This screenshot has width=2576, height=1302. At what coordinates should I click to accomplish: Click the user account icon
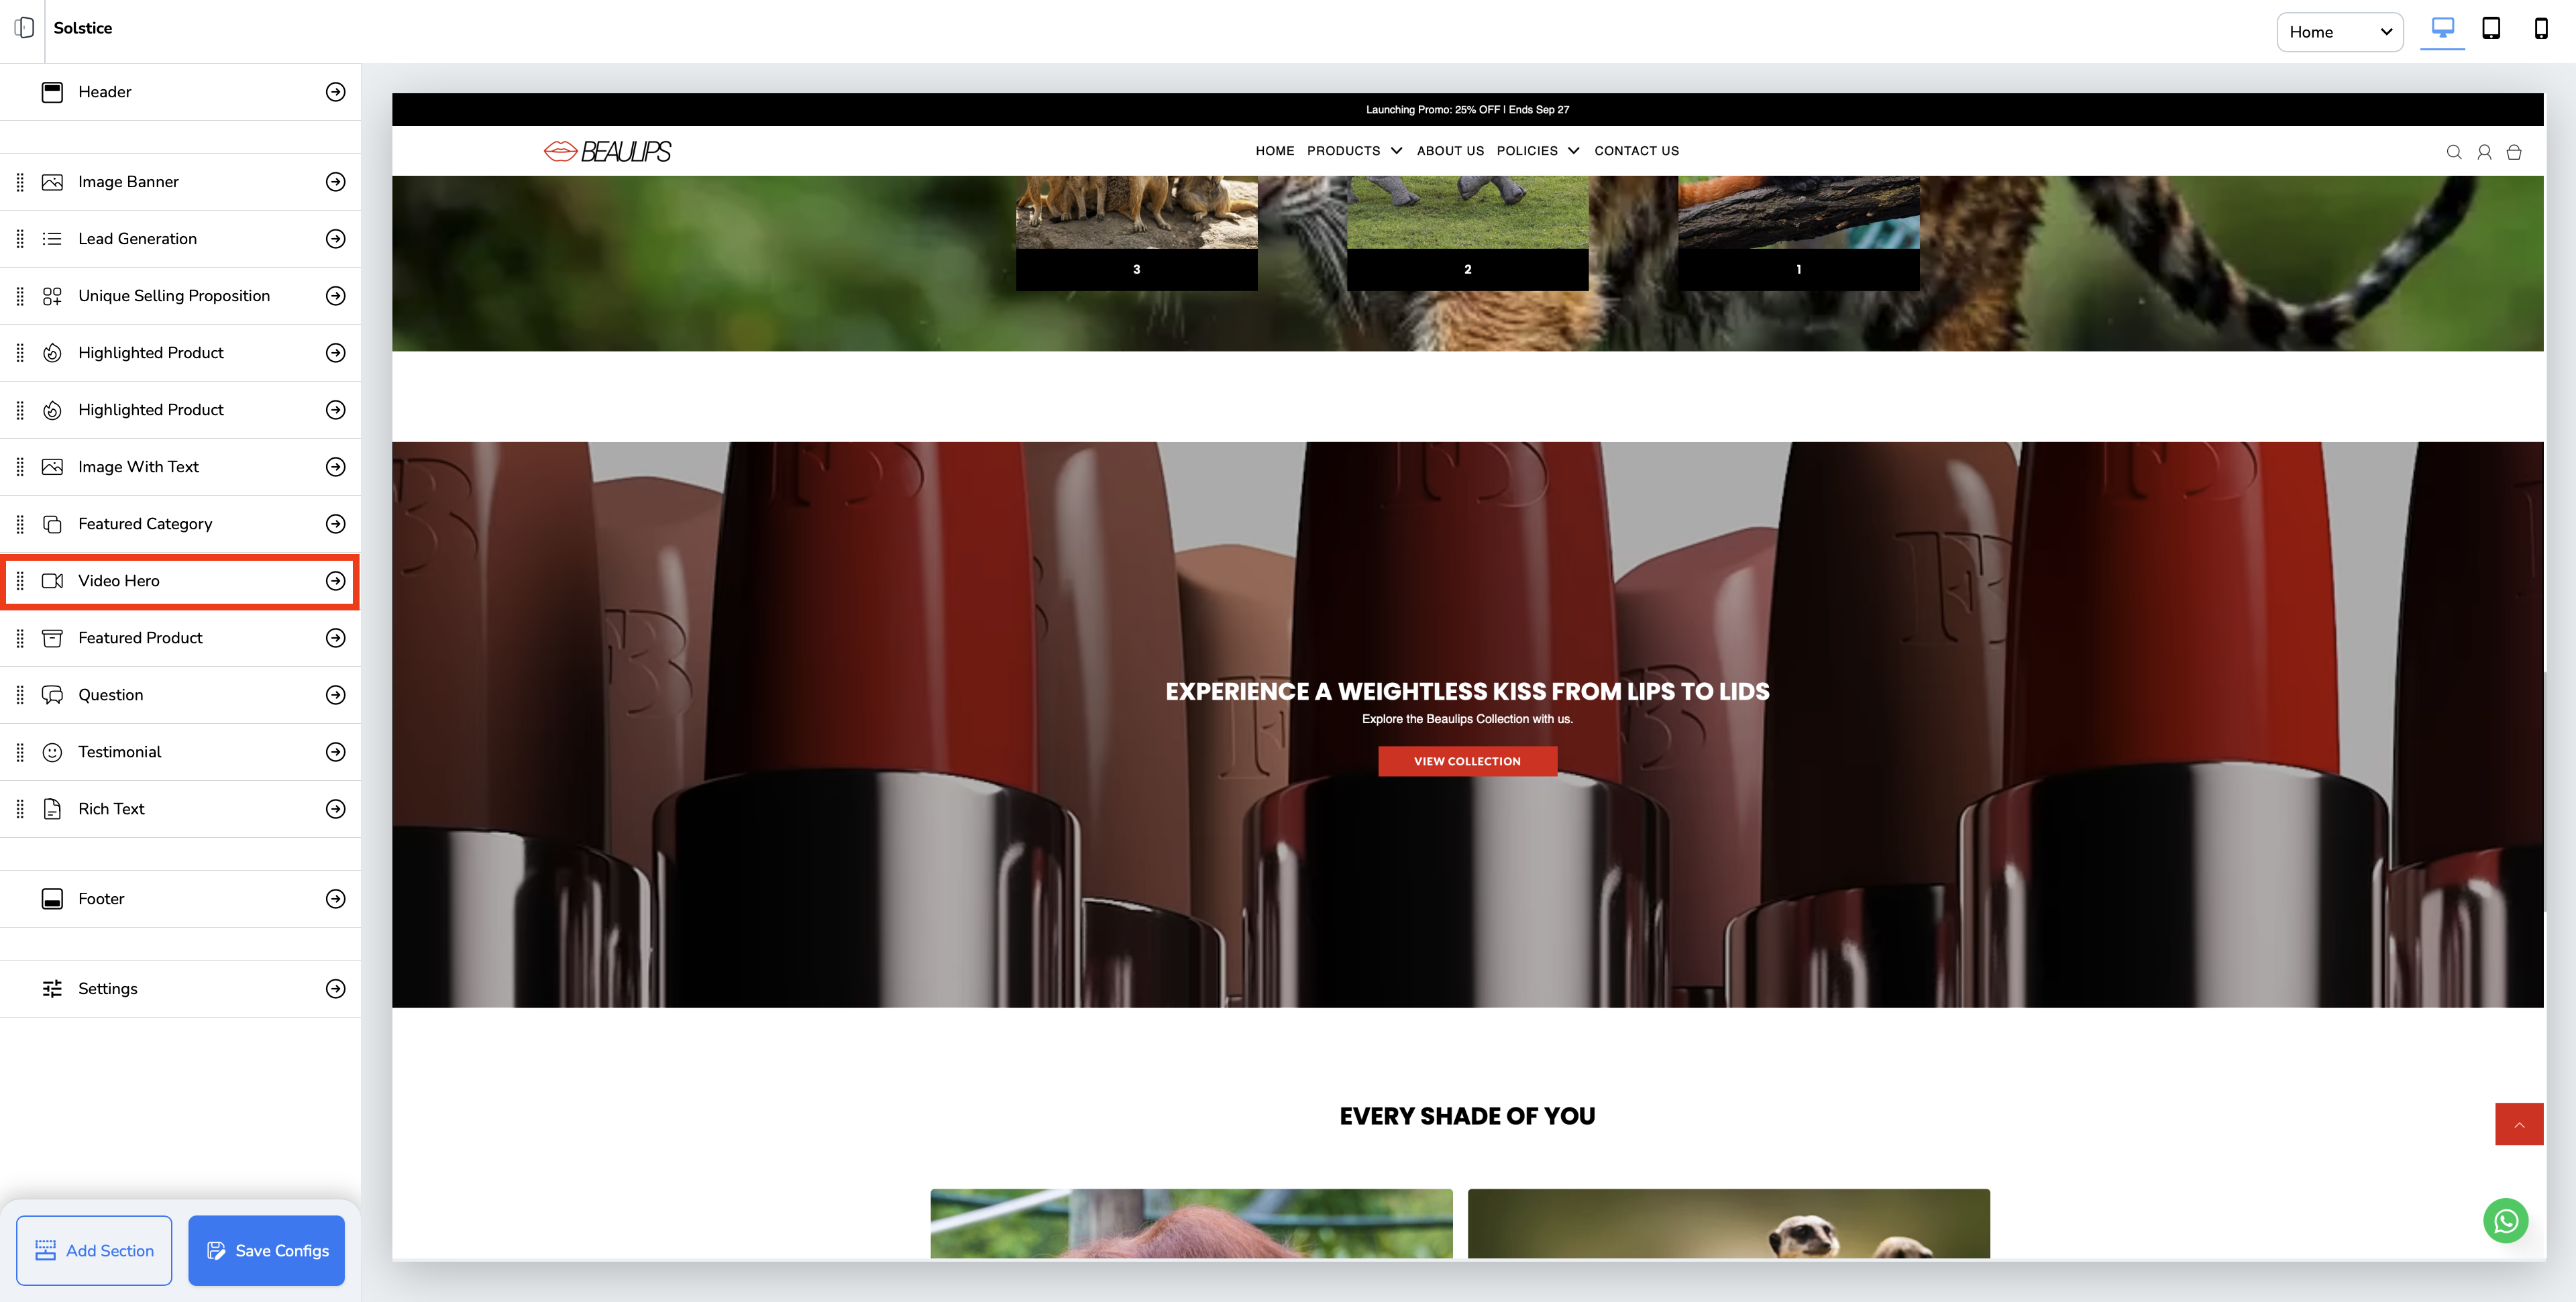coord(2484,152)
